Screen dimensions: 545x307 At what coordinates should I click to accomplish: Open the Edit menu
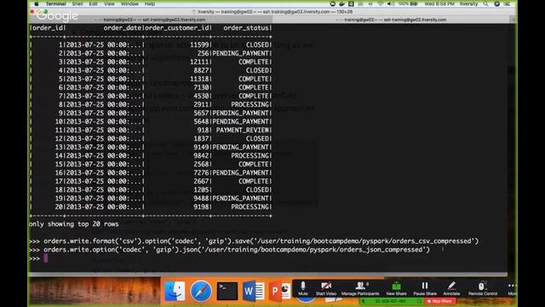pyautogui.click(x=93, y=3)
